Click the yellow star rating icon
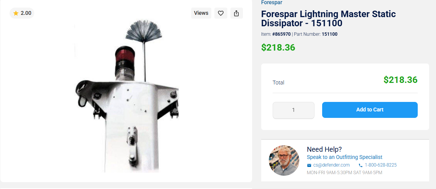Image resolution: width=436 pixels, height=189 pixels. point(16,13)
